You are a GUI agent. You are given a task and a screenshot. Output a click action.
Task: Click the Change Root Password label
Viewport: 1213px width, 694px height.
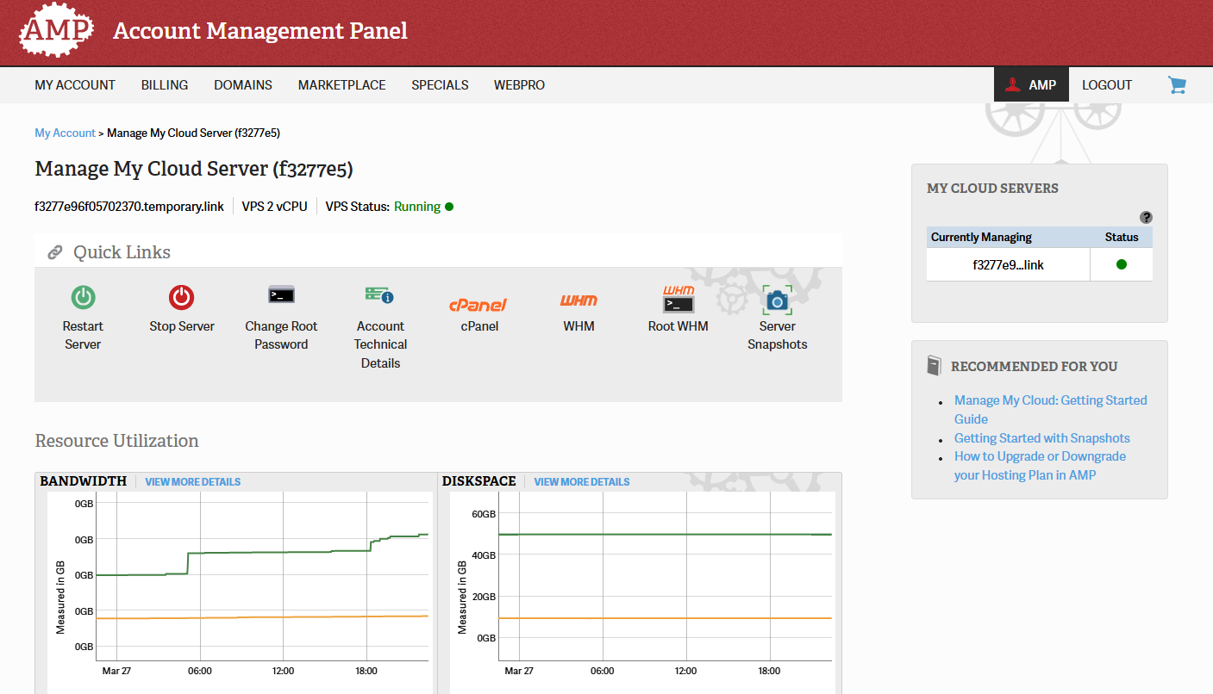pyautogui.click(x=281, y=335)
